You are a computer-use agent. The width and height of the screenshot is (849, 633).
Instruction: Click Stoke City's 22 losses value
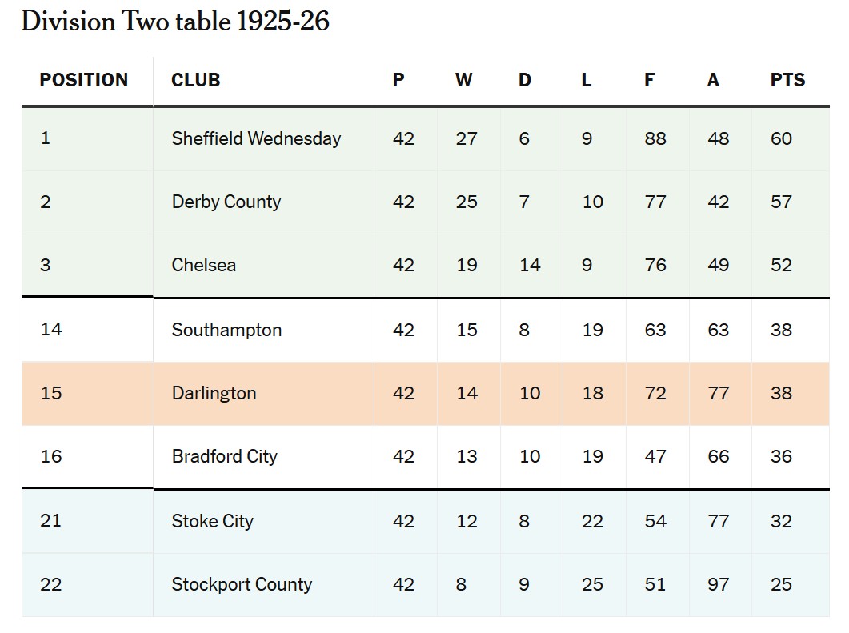[592, 521]
